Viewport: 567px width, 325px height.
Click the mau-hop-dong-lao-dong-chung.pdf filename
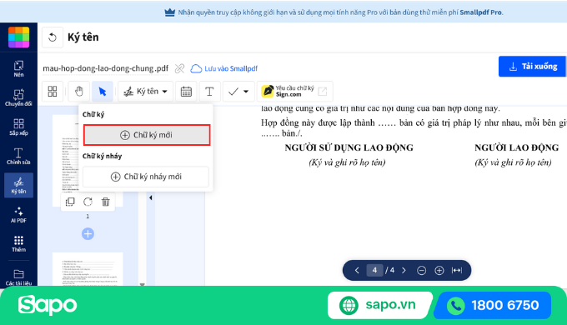pyautogui.click(x=106, y=68)
